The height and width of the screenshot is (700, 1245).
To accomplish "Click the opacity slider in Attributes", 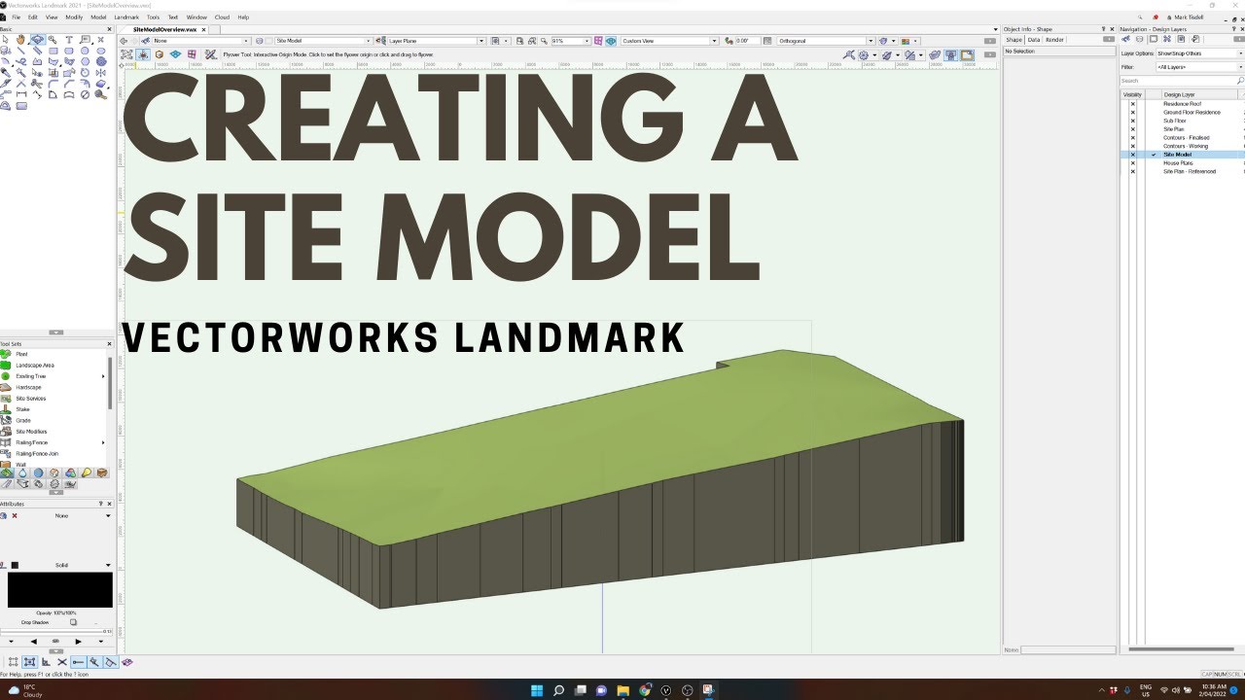I will (x=55, y=631).
